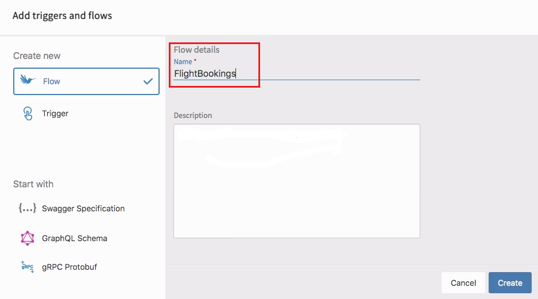This screenshot has height=299, width=538.
Task: Click the gRPC Protobuf icon
Action: [28, 267]
